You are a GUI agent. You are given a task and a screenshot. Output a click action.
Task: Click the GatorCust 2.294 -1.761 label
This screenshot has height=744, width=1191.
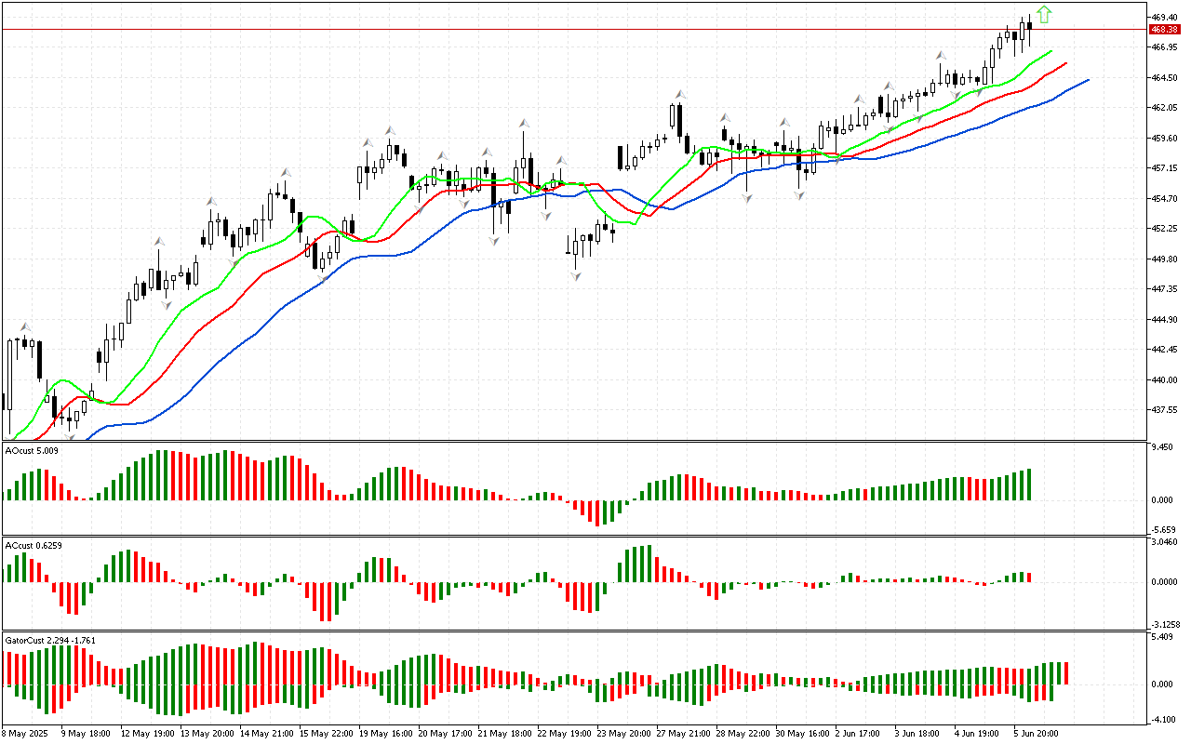coord(50,640)
